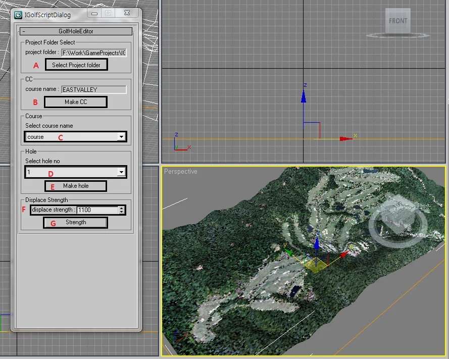Screen dimensions: 449x359
Task: Click the Strength button
Action: [76, 223]
